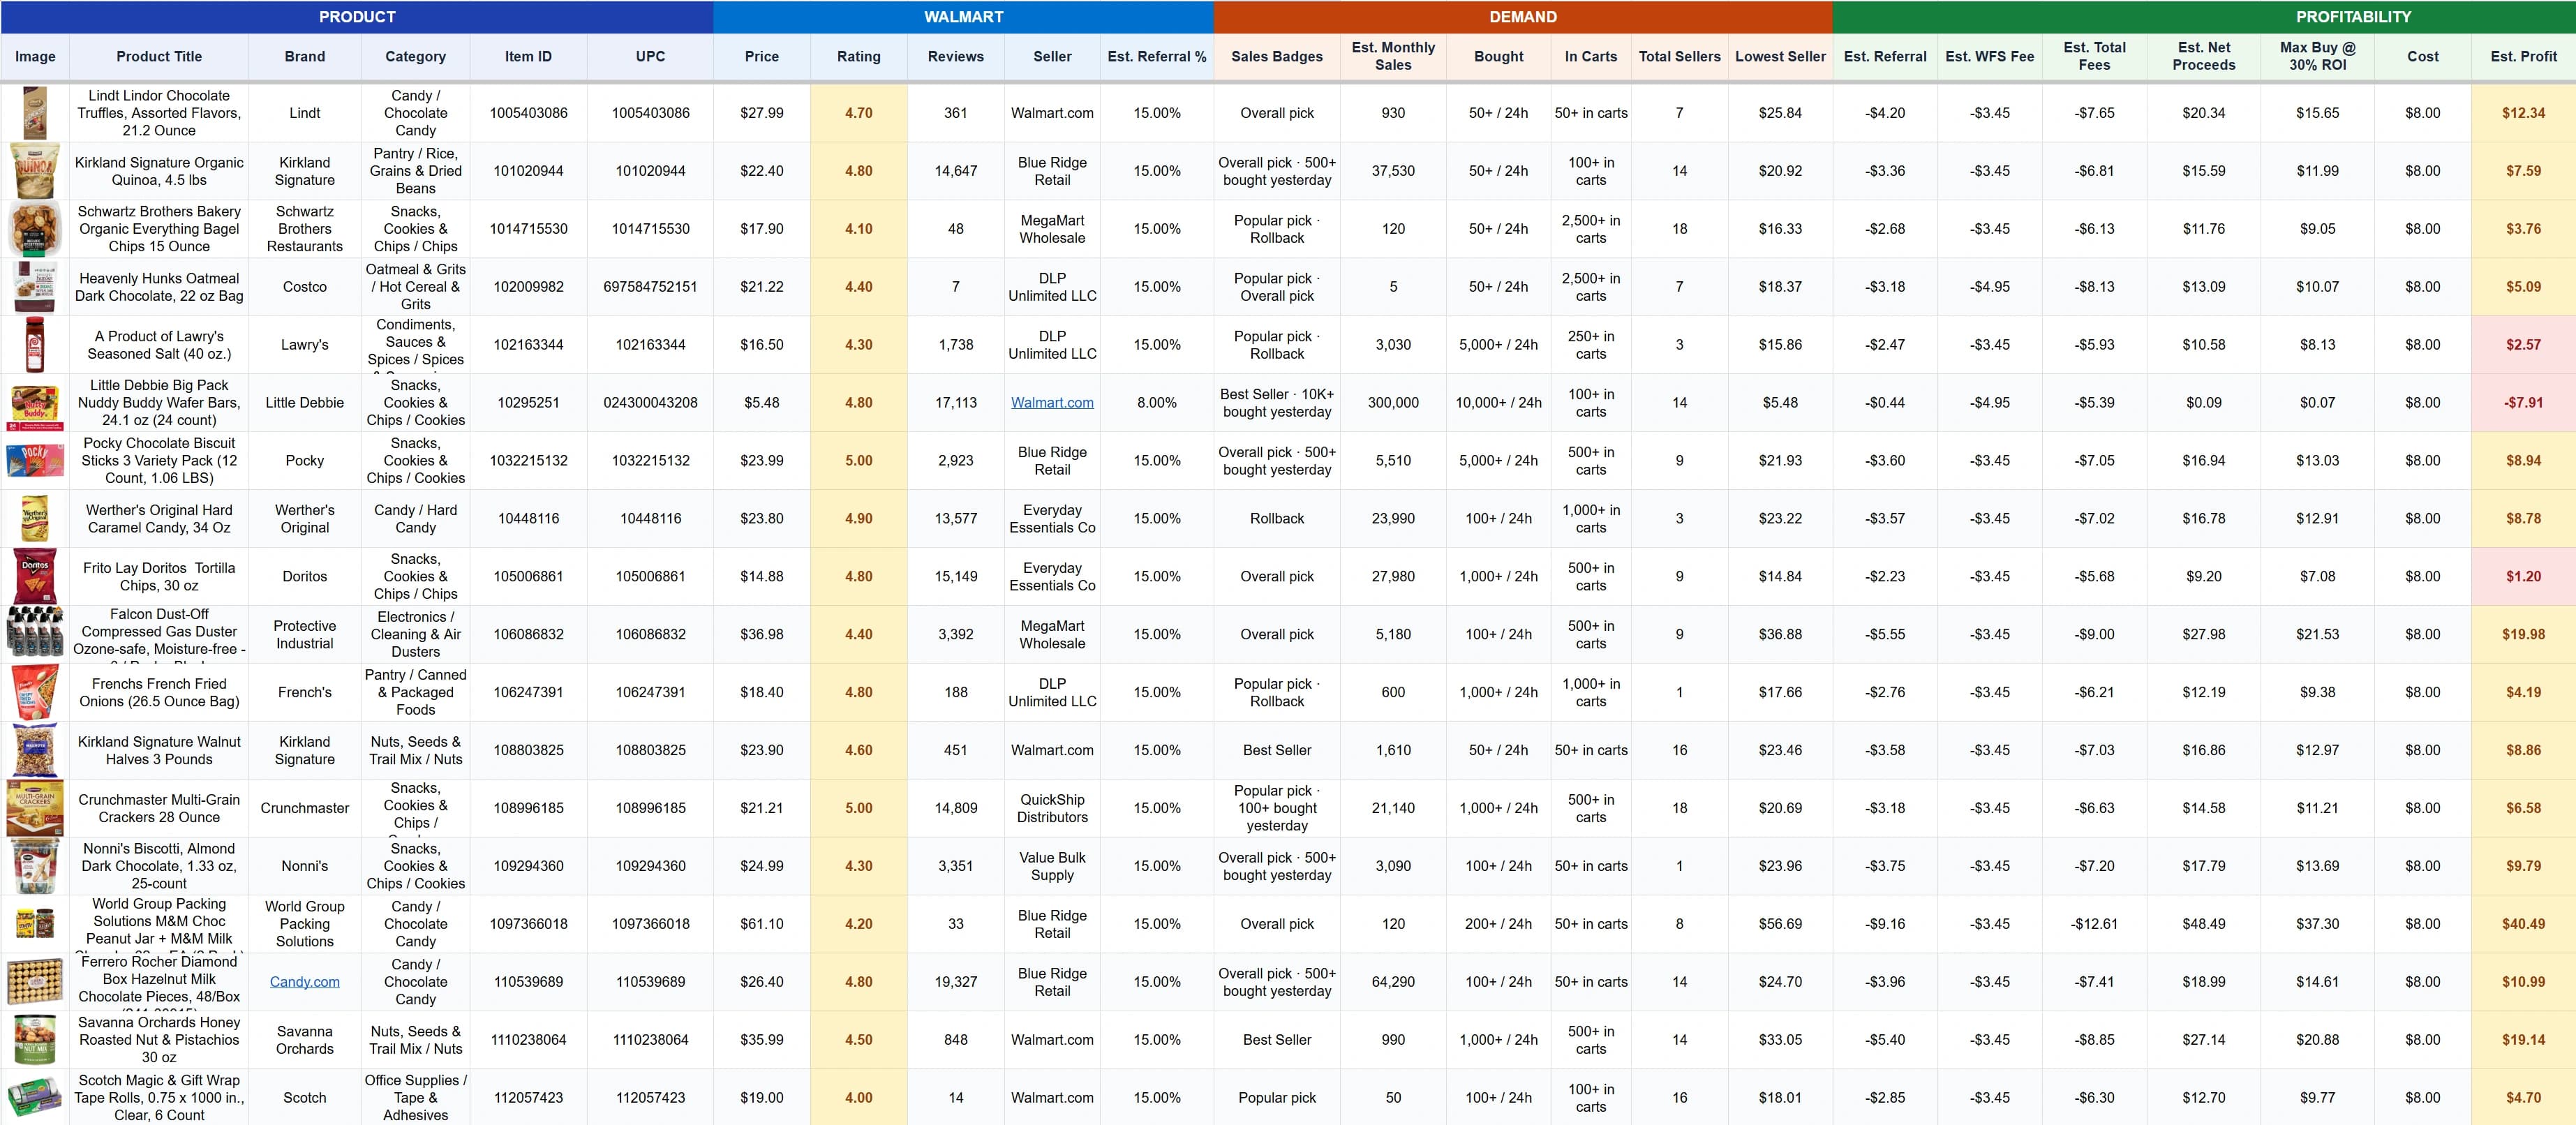Screen dimensions: 2576x1125
Task: Click the Est. WFS Fee column header
Action: click(1990, 56)
